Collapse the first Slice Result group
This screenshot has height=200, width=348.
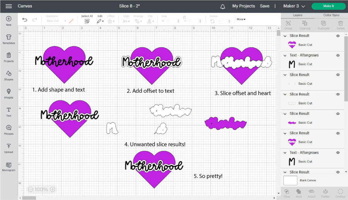pos(285,36)
